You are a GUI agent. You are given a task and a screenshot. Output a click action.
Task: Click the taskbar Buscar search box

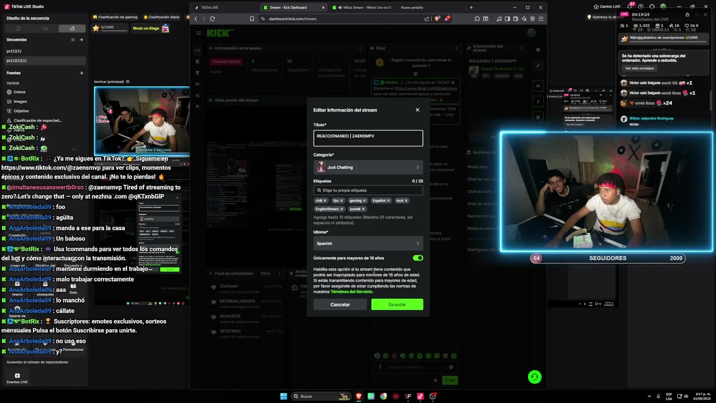pyautogui.click(x=320, y=396)
